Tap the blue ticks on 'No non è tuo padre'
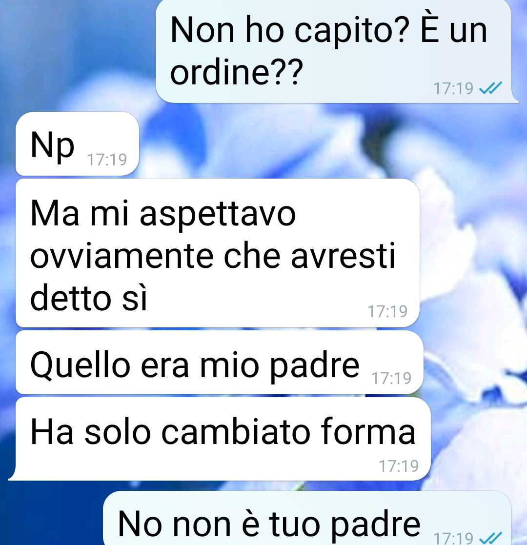The image size is (527, 545). 490,538
